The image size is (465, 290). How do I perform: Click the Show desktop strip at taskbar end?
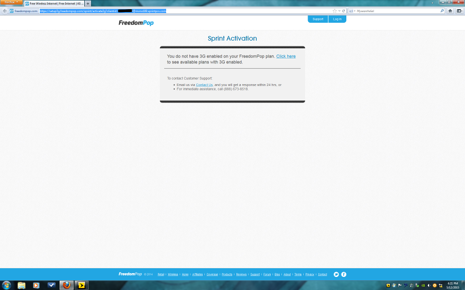point(463,285)
